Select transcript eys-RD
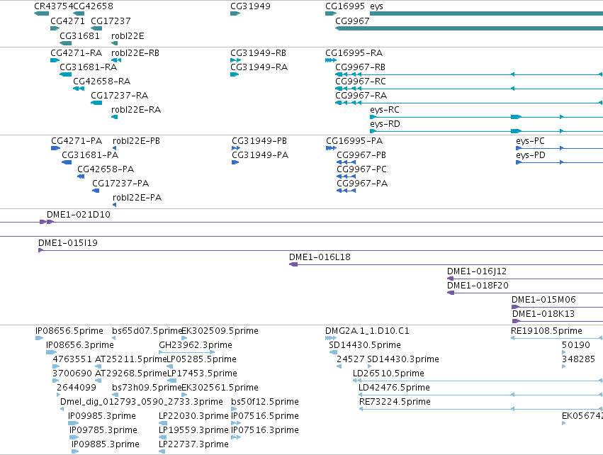 coord(385,124)
